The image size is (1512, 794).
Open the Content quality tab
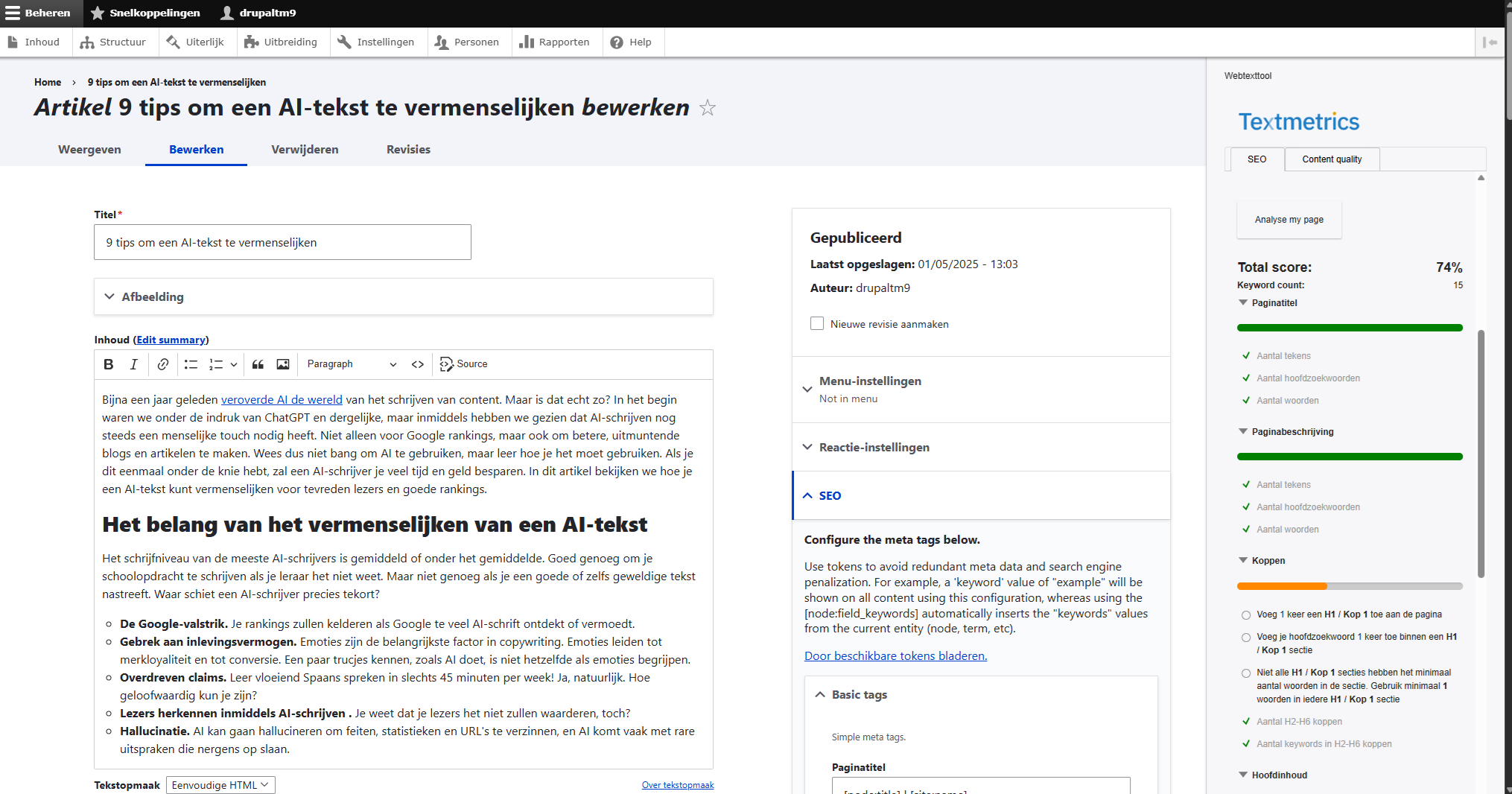(1332, 159)
